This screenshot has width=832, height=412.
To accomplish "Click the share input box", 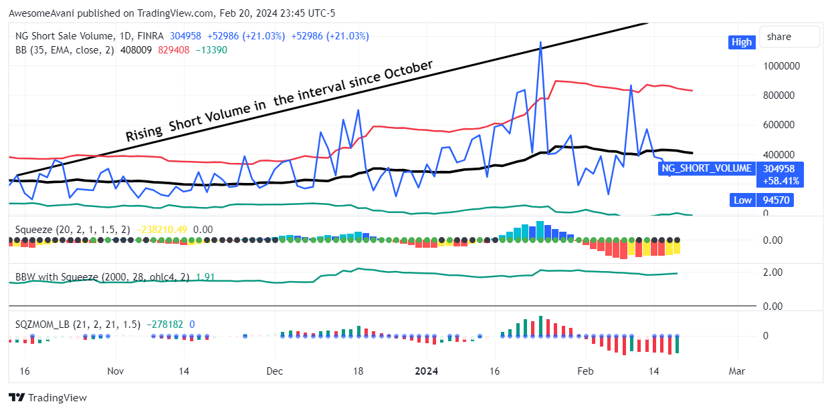I will coord(790,37).
